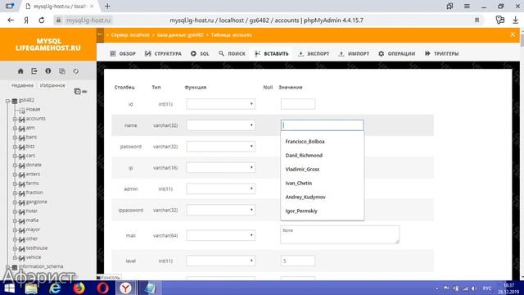Open the Yandex home Я button
The width and height of the screenshot is (524, 295).
pos(26,20)
